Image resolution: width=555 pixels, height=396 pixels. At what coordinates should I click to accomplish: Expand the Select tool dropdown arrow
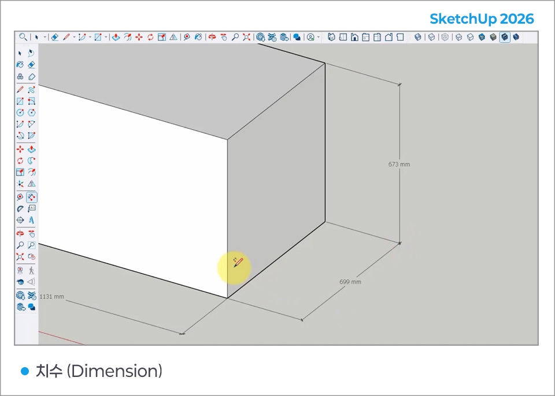pyautogui.click(x=45, y=37)
